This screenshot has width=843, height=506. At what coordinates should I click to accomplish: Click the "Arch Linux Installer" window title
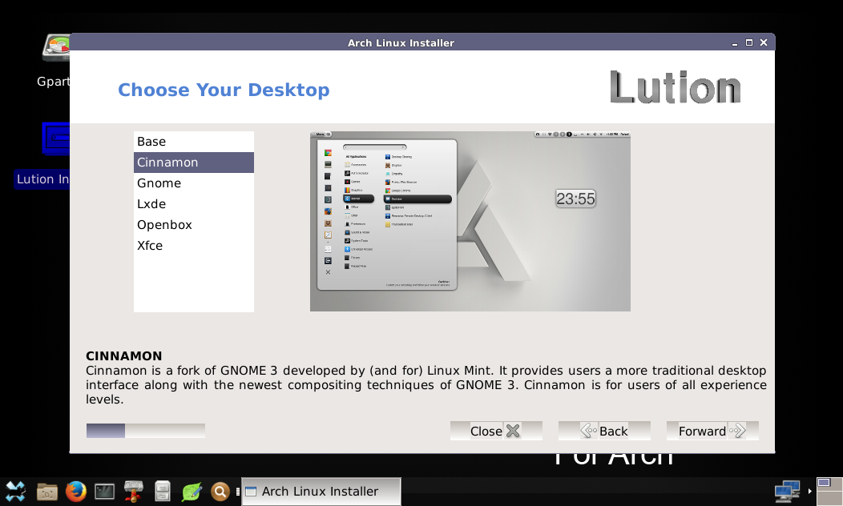(x=401, y=43)
